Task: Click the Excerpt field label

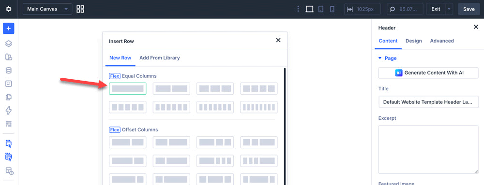Action: click(387, 118)
